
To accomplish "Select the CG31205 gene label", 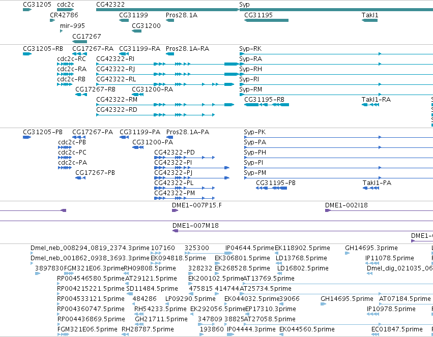I will click(x=37, y=5).
